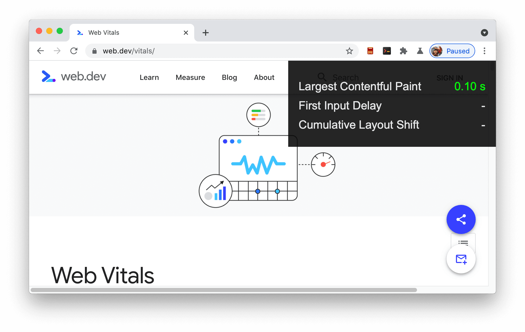Click the terminal icon in toolbar

(x=387, y=51)
